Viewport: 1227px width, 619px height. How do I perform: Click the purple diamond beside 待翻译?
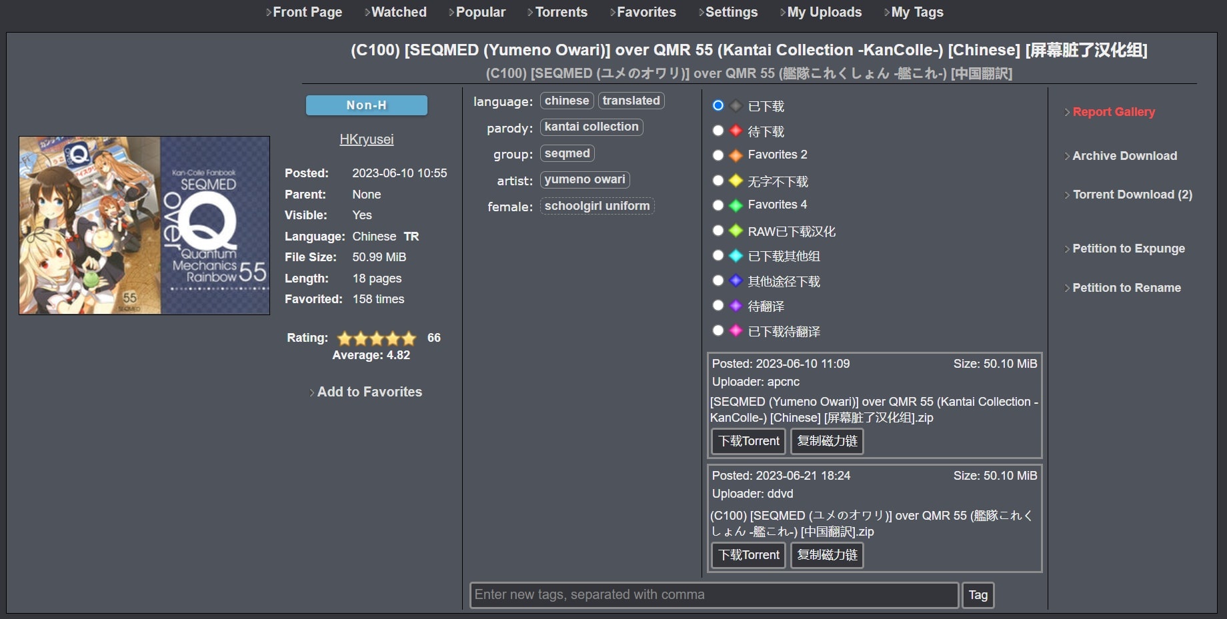[736, 305]
